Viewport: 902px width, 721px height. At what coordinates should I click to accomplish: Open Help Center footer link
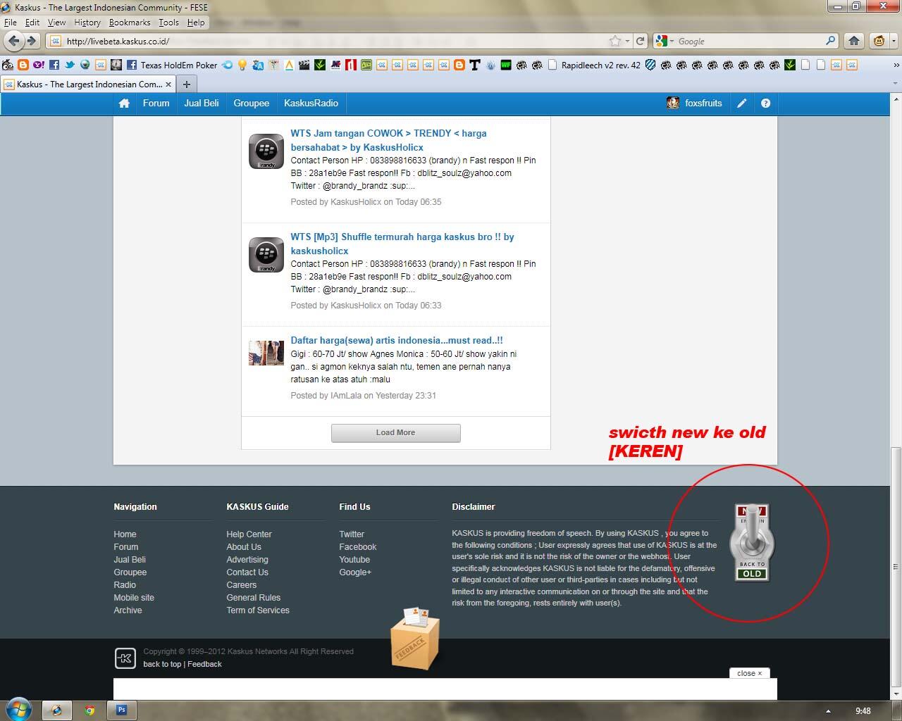(249, 534)
